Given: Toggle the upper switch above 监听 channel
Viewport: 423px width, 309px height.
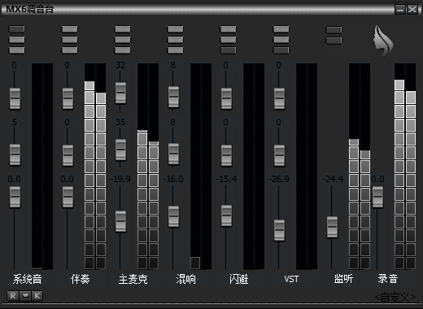Looking at the screenshot, I should pyautogui.click(x=334, y=30).
